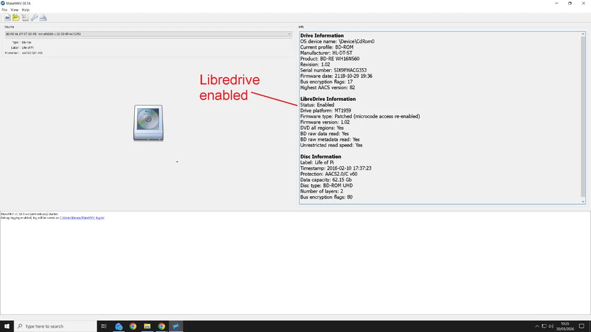The width and height of the screenshot is (591, 332).
Task: Click the 'Disc Information' heading
Action: coord(321,157)
